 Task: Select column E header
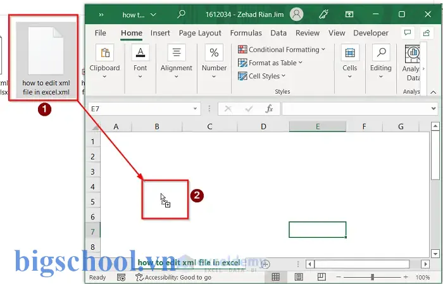coord(318,127)
